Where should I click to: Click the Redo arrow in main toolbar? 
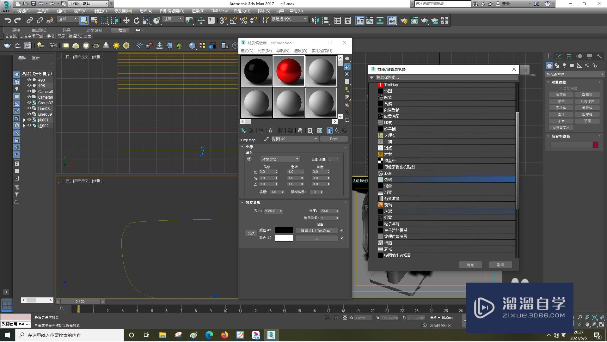[x=18, y=21]
